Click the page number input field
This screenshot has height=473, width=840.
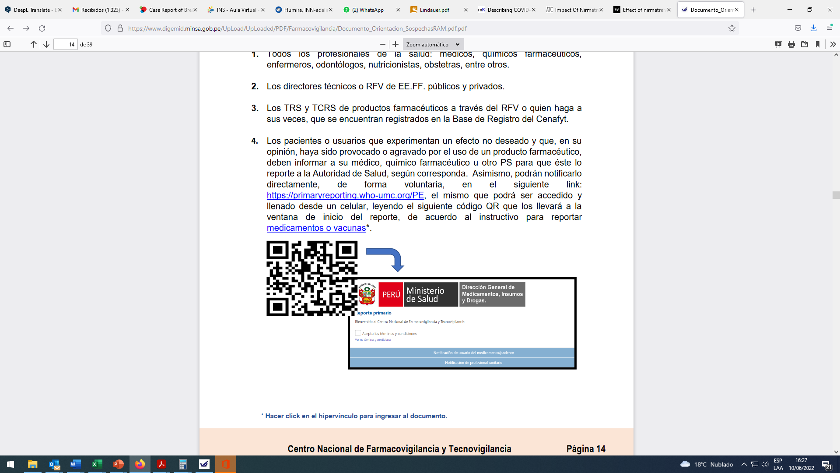point(66,44)
